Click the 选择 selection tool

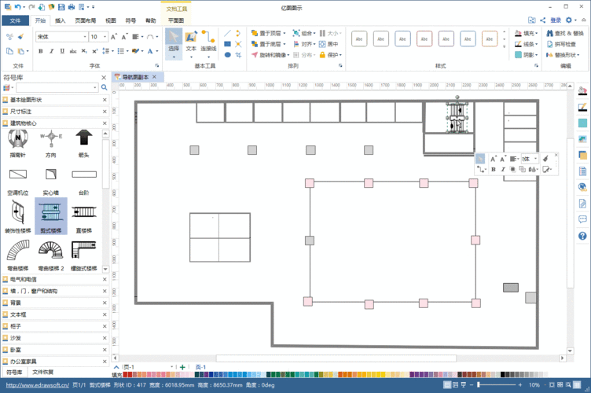click(x=174, y=41)
